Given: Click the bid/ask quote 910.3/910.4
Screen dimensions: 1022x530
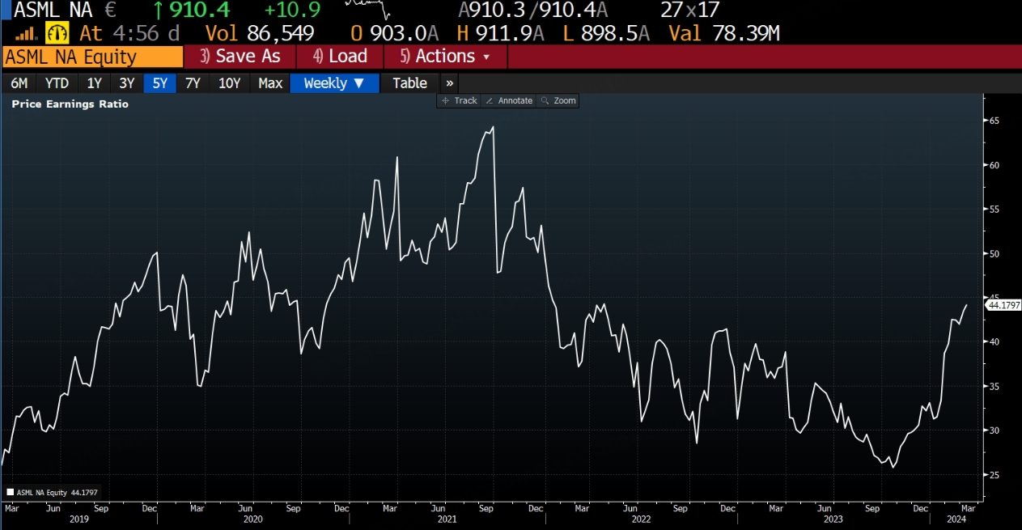Looking at the screenshot, I should tap(532, 11).
